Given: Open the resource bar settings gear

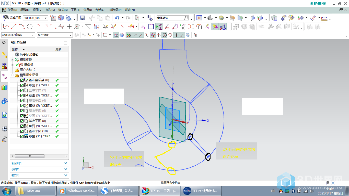Looking at the screenshot, I should [4, 42].
